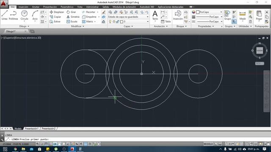Select the Línea drawing tool
This screenshot has height=152, width=271.
(x=5, y=15)
